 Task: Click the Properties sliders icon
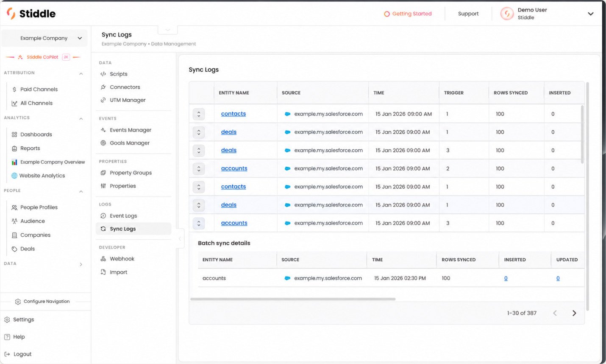click(103, 186)
